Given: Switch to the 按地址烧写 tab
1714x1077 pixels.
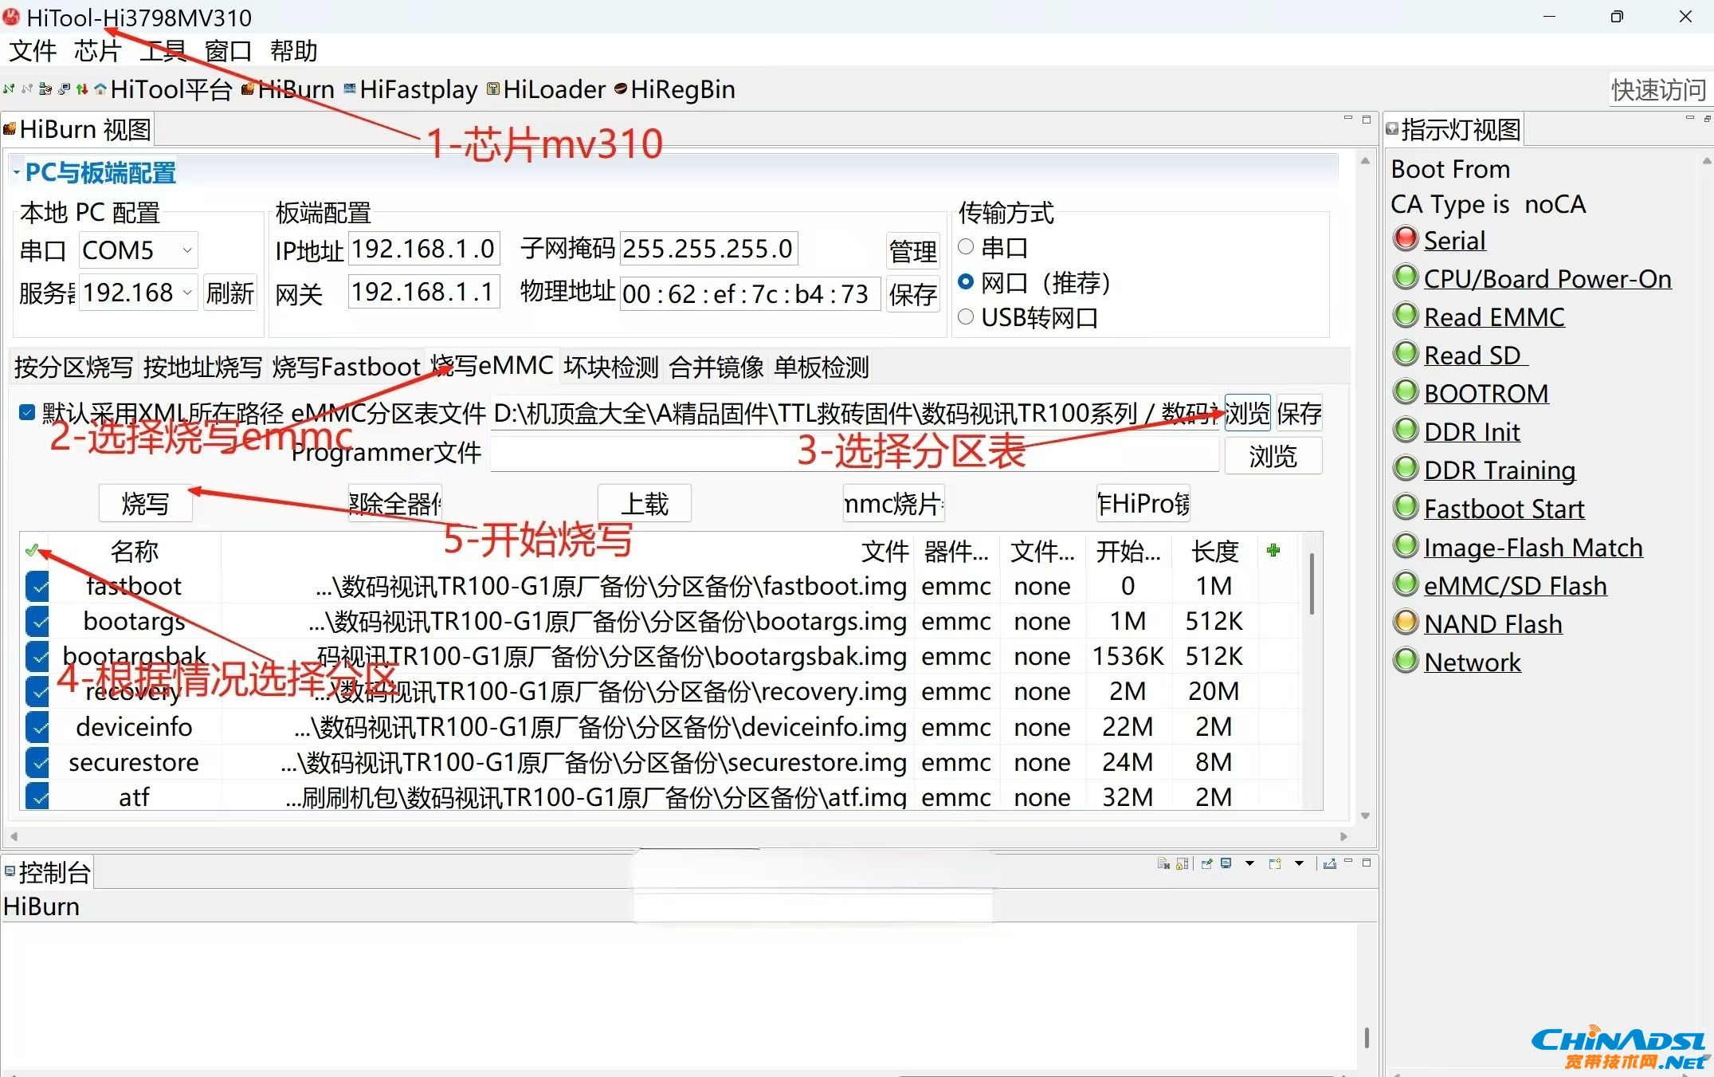Looking at the screenshot, I should tap(202, 367).
